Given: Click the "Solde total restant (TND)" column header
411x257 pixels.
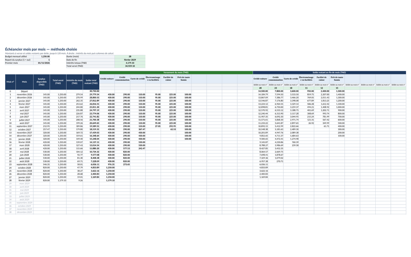Looking at the screenshot, I should 91,82.
